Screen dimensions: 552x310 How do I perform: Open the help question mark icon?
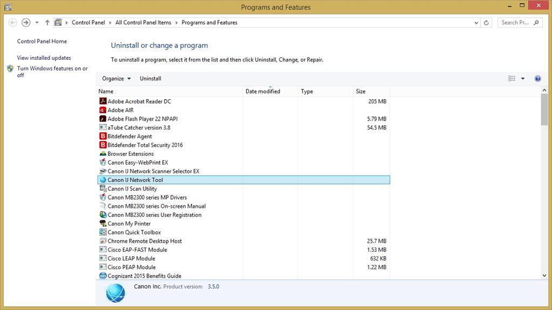(x=537, y=79)
